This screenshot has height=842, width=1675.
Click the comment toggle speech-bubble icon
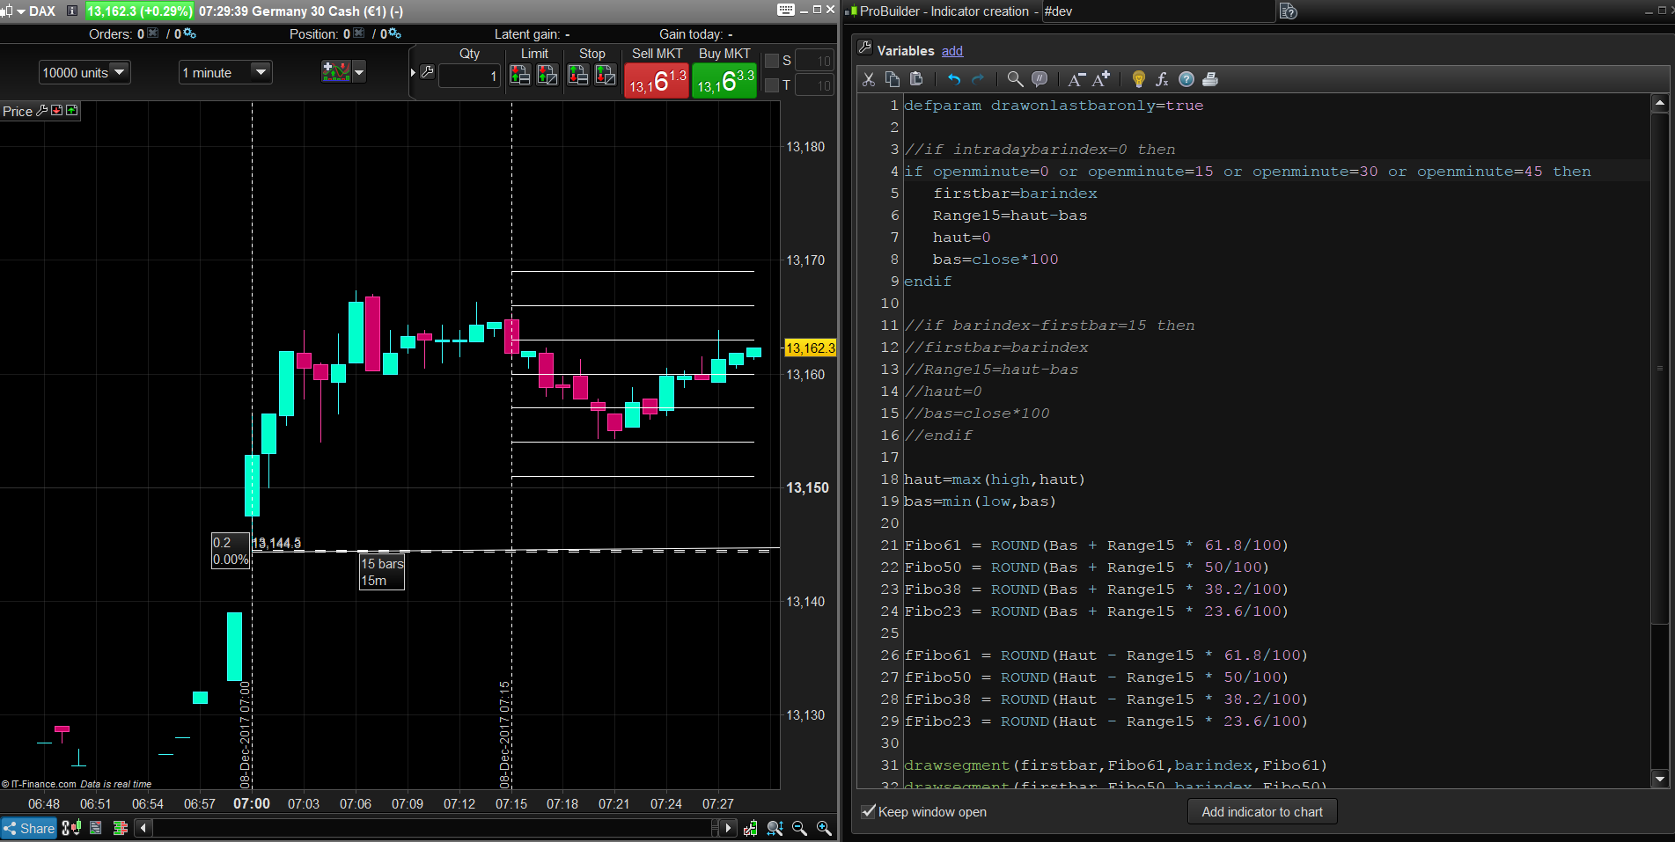click(1040, 79)
